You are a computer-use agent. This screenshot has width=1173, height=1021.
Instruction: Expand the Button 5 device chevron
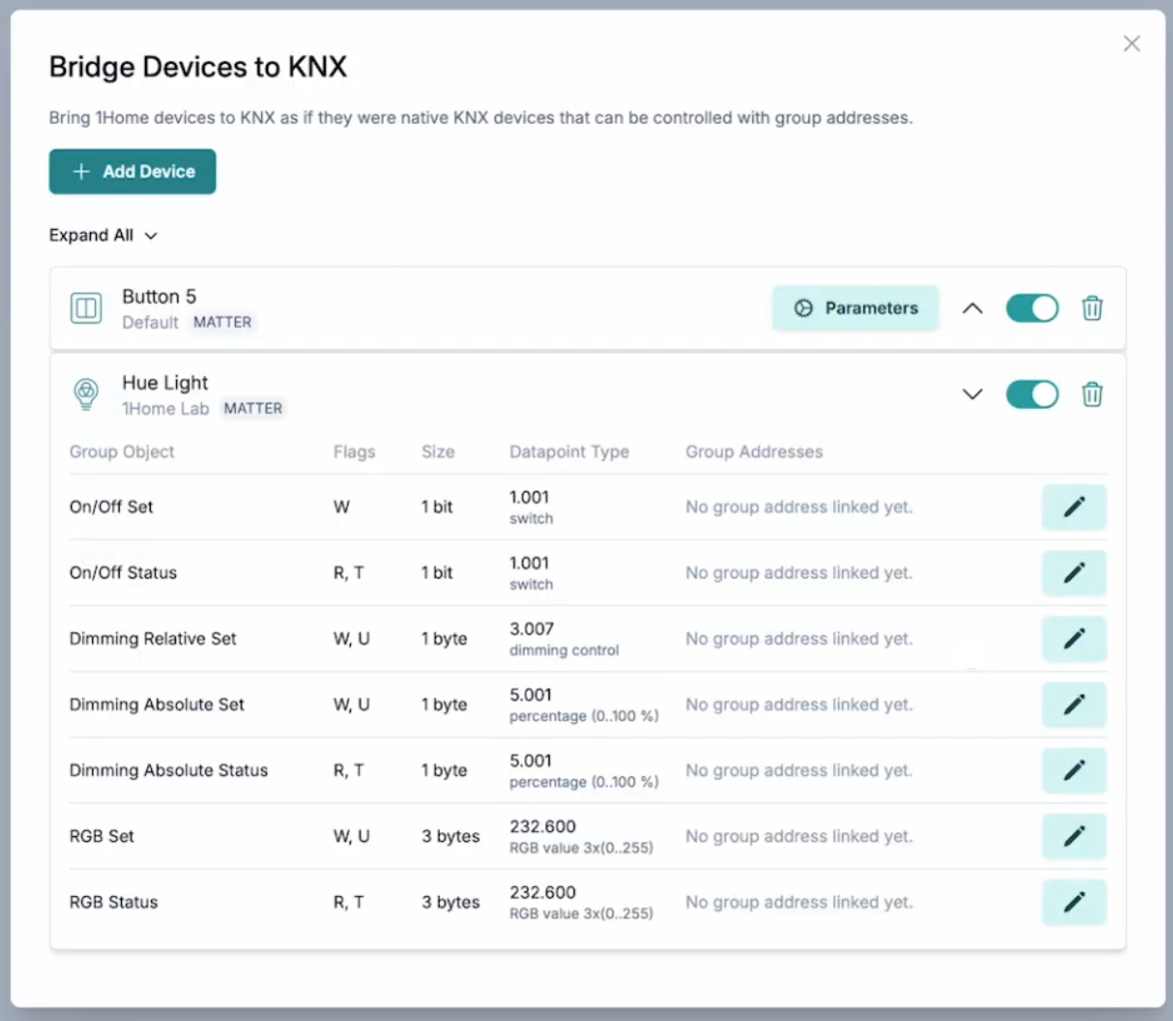tap(972, 309)
